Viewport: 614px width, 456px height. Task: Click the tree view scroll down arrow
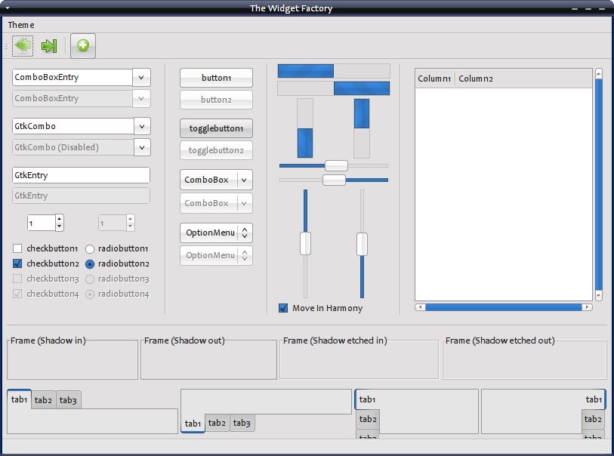(598, 295)
